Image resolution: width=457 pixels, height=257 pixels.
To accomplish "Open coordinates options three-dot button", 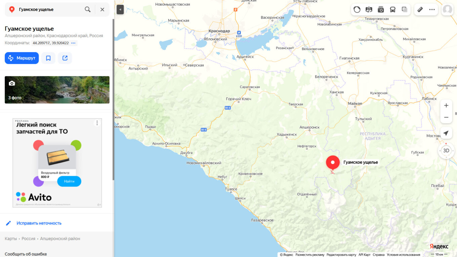I will tap(74, 43).
